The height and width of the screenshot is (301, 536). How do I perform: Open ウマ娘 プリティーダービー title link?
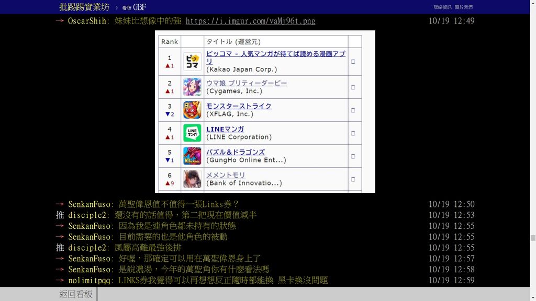click(247, 83)
